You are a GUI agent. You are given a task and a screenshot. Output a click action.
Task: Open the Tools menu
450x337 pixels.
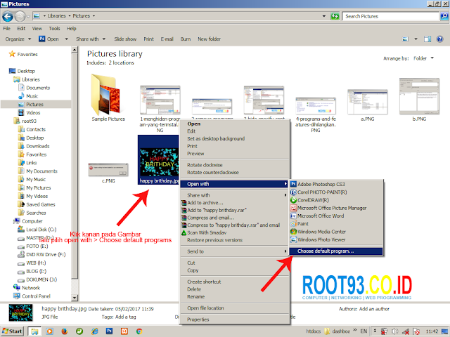pyautogui.click(x=54, y=28)
